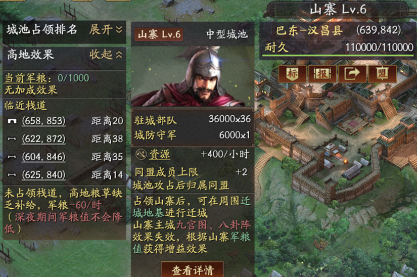The image size is (417, 277).
Task: Open the 报 battle report icon
Action: tap(322, 73)
